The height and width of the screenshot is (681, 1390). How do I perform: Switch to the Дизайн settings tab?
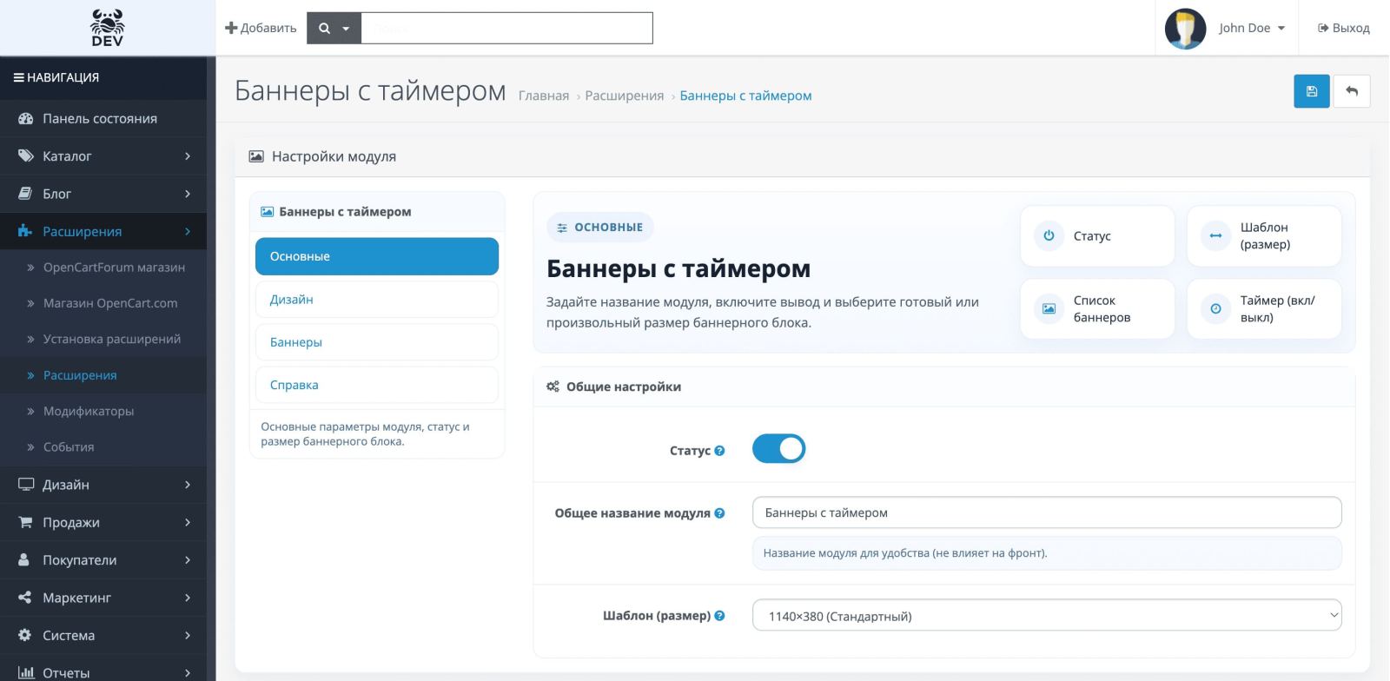click(x=377, y=299)
